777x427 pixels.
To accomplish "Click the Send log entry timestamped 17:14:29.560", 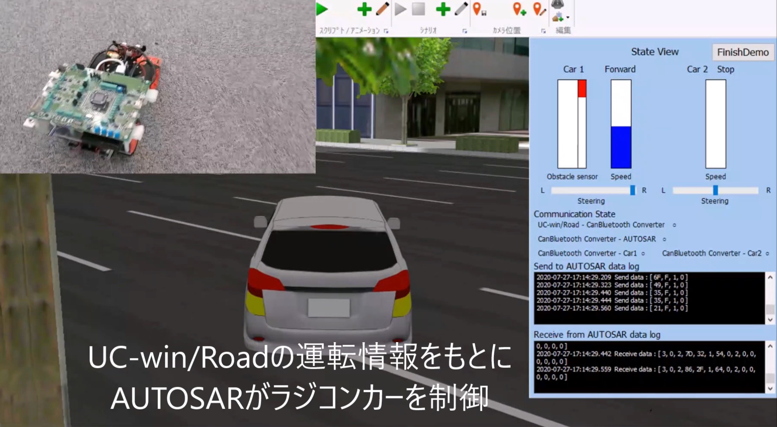I will click(612, 308).
